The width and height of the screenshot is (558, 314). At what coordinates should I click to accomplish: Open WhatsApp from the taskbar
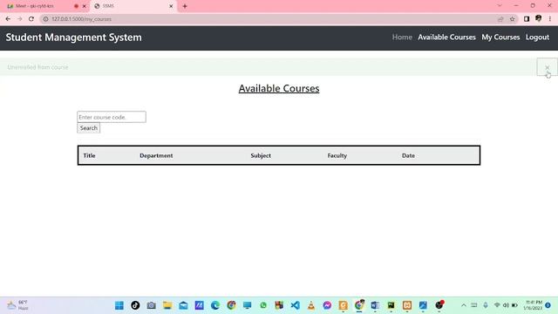tap(263, 305)
